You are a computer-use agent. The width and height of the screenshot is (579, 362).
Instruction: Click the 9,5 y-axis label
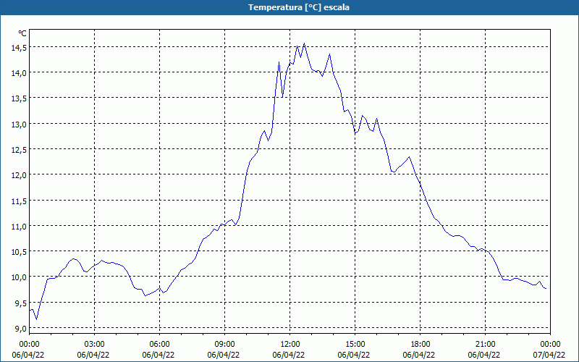pos(21,303)
